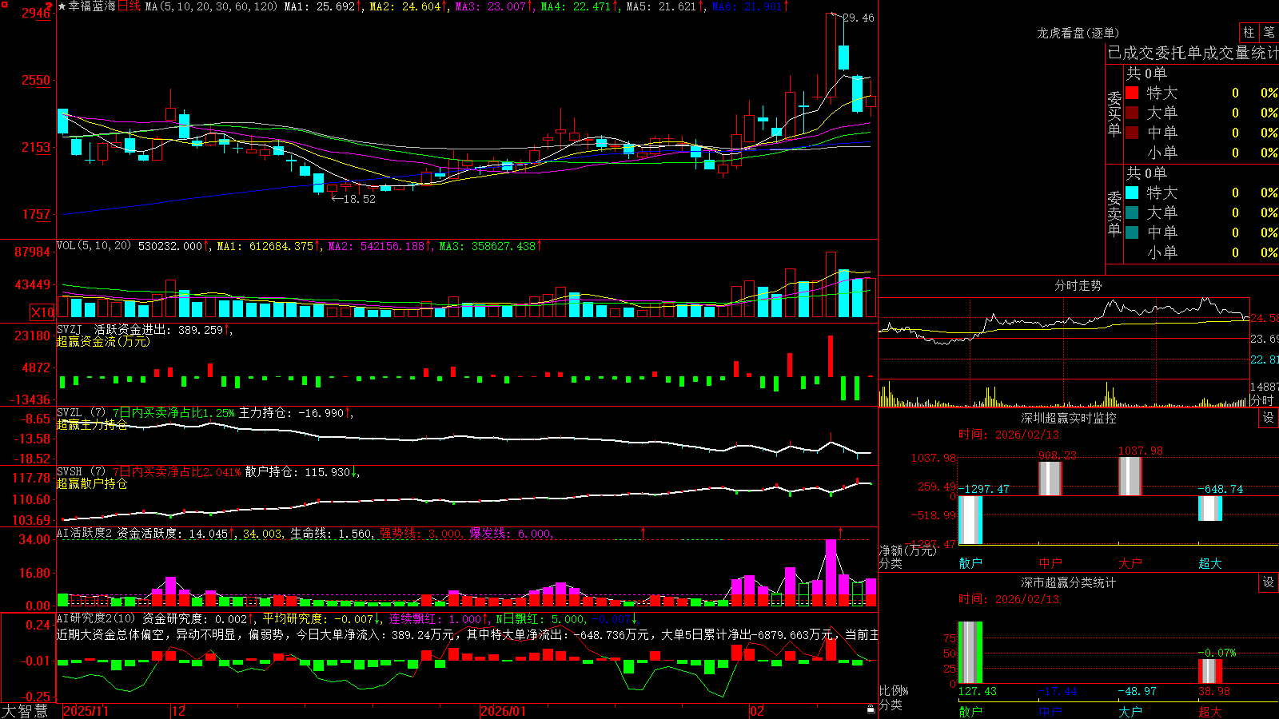Click the 委买单 共0单 total text
This screenshot has width=1279, height=719.
tap(1146, 73)
